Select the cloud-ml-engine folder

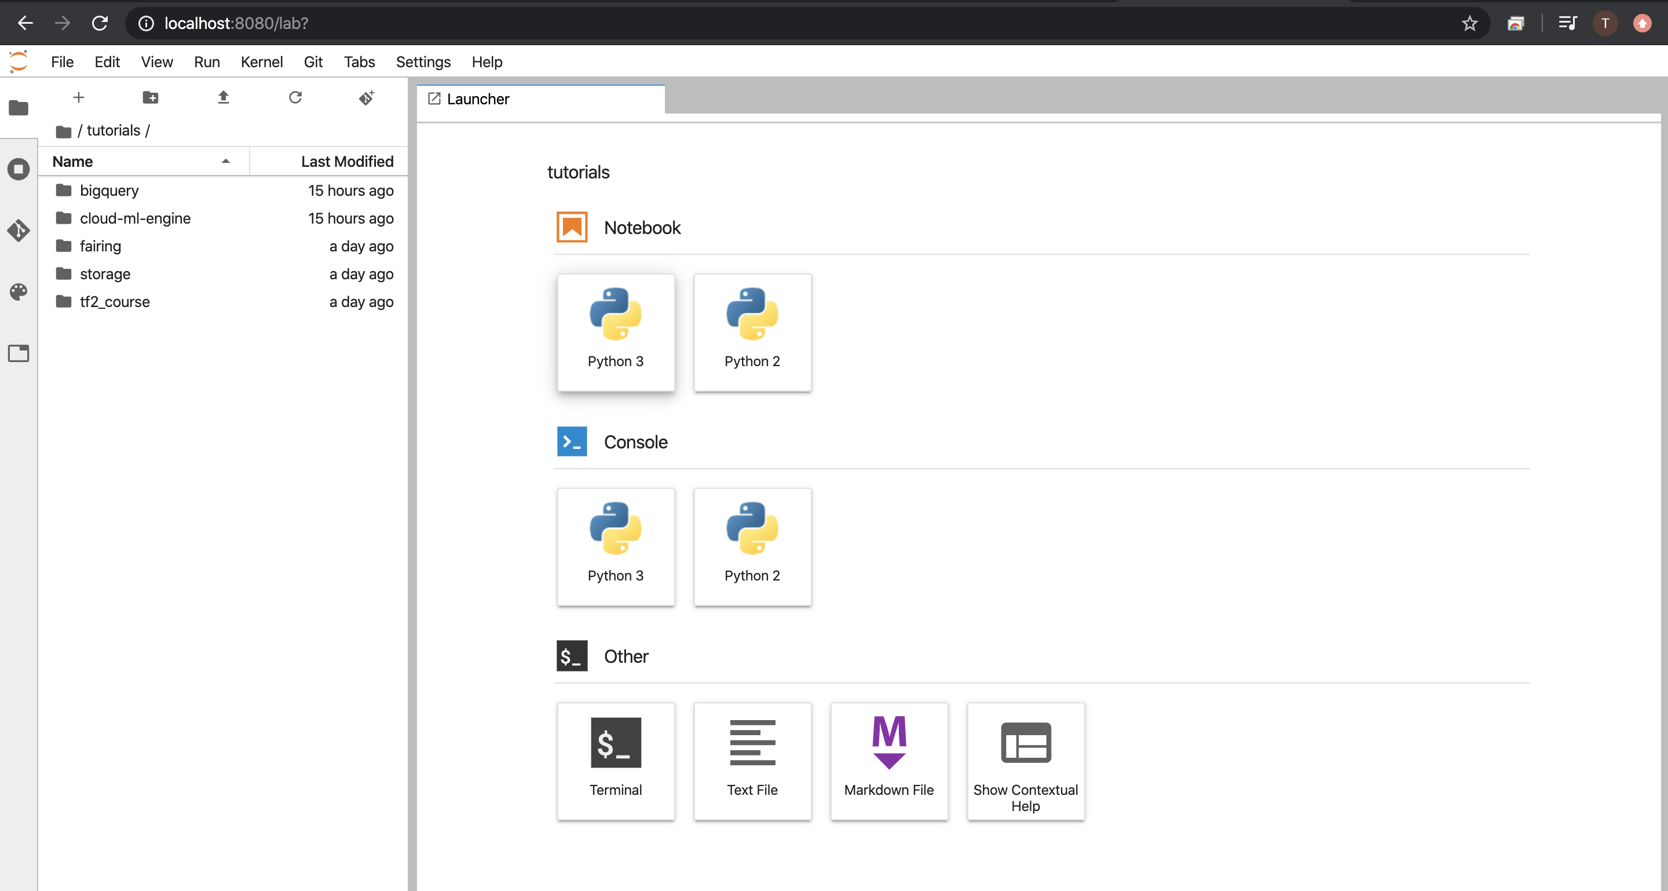click(223, 218)
